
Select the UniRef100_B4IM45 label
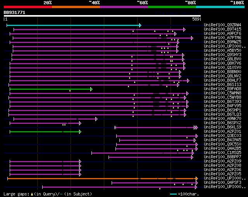click(222, 140)
